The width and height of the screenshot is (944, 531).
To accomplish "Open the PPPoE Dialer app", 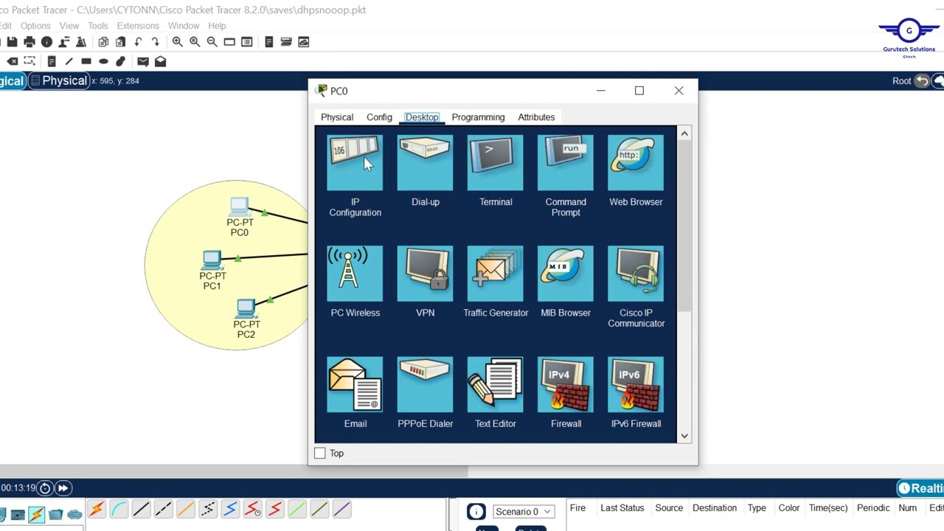I will [425, 384].
